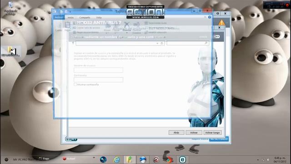Viewport: 291px width, 164px height.
Task: Click the Fraps taskbar entry
Action: coord(44,159)
